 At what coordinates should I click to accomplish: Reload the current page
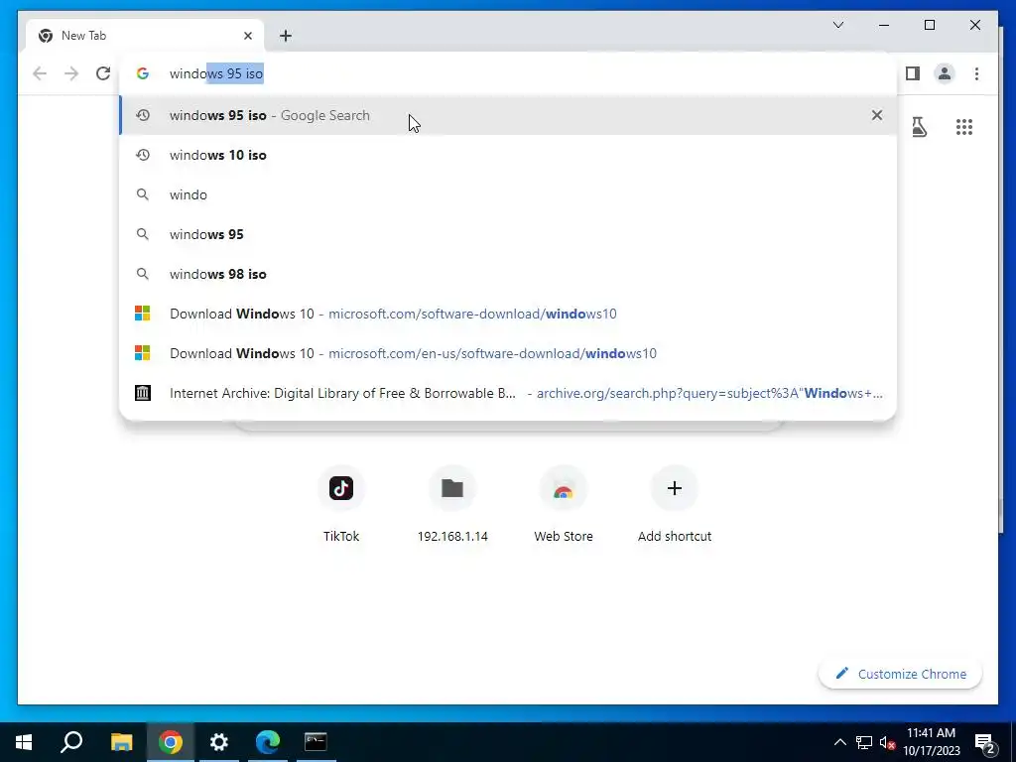103,73
